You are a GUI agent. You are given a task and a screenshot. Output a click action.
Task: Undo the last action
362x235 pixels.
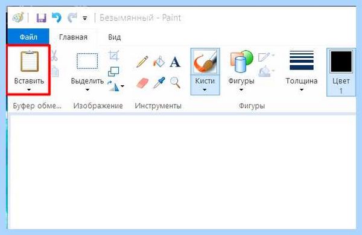57,18
